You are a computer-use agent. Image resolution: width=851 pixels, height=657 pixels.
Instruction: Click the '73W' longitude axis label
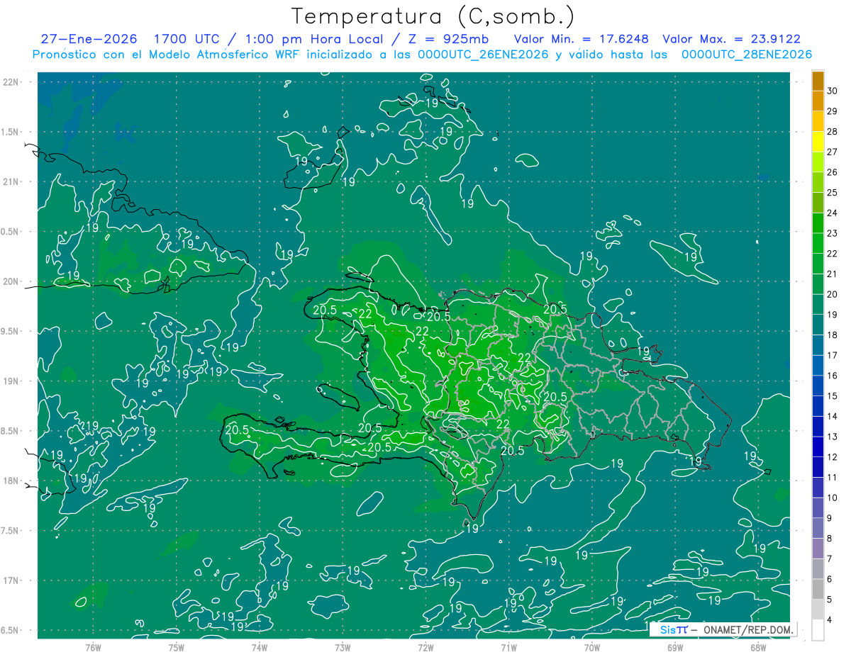(x=343, y=648)
